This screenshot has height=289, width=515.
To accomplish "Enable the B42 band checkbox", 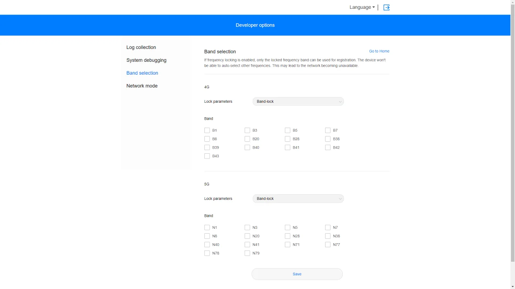I will pyautogui.click(x=328, y=147).
